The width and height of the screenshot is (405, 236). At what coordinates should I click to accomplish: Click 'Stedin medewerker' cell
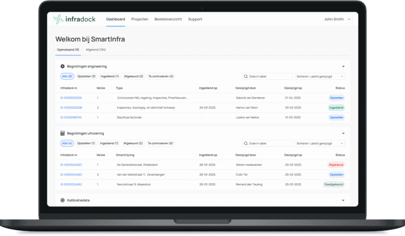tap(249, 165)
